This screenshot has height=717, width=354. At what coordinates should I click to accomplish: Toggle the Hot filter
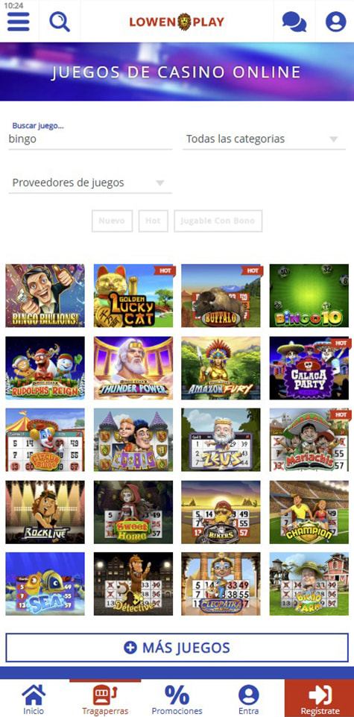[154, 221]
